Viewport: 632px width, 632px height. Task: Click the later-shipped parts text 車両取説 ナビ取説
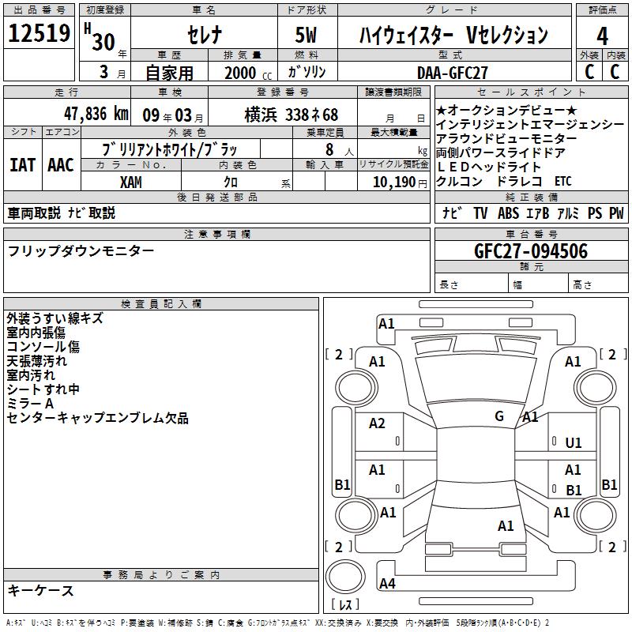click(62, 213)
